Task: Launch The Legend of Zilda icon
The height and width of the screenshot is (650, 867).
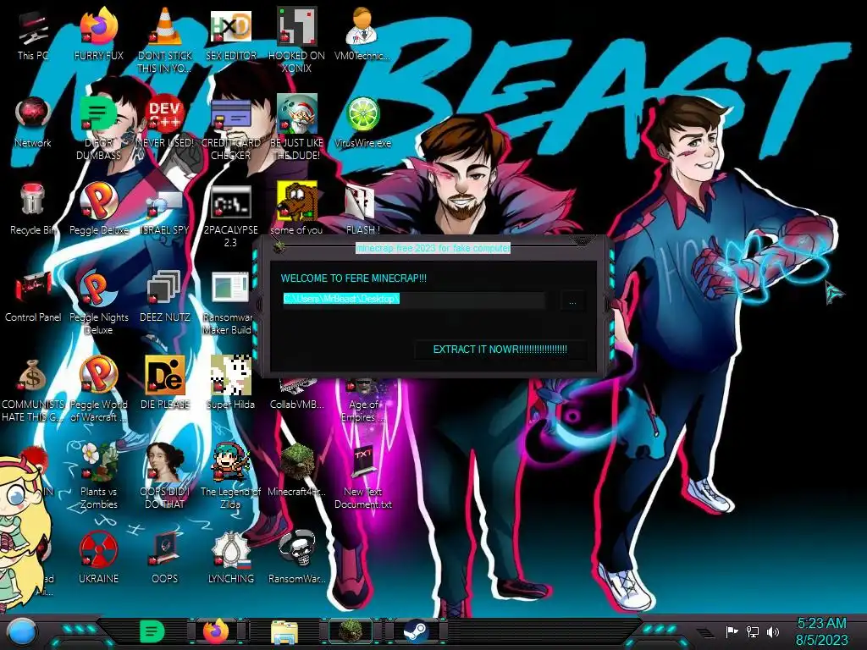Action: click(230, 463)
